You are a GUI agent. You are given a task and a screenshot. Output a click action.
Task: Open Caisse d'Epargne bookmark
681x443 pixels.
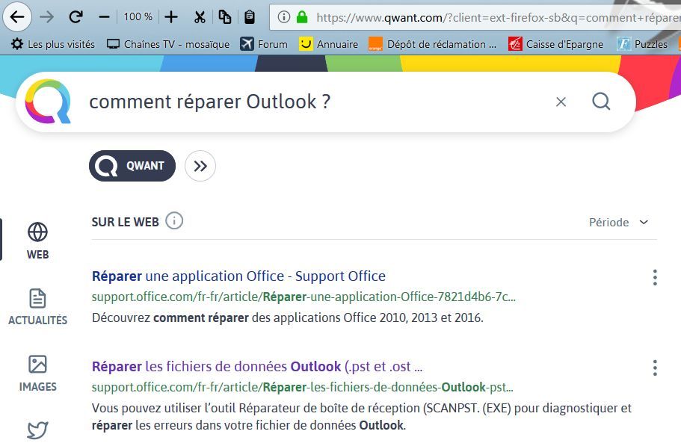[x=556, y=44]
